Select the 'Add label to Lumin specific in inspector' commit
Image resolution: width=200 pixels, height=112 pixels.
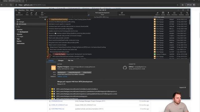point(60,24)
